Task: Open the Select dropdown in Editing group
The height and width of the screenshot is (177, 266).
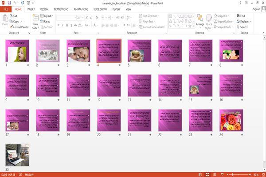Action: pyautogui.click(x=243, y=27)
